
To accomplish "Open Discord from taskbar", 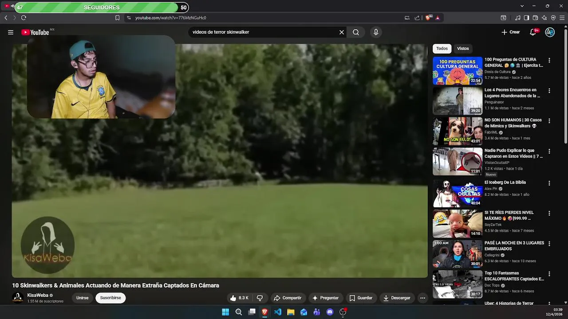I will [330, 312].
